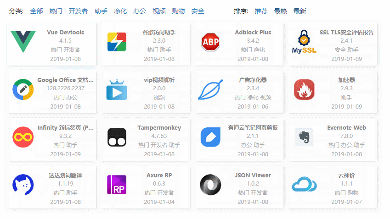Open the Vue Devtools title text

click(x=65, y=32)
